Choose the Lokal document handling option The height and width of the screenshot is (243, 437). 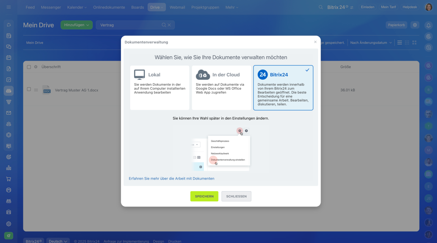tap(160, 88)
